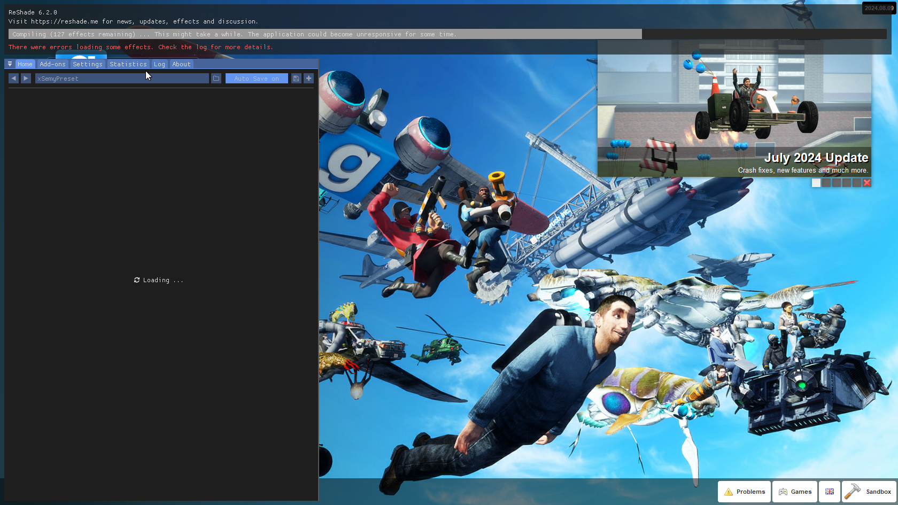Select the second news slide indicator

pyautogui.click(x=826, y=183)
